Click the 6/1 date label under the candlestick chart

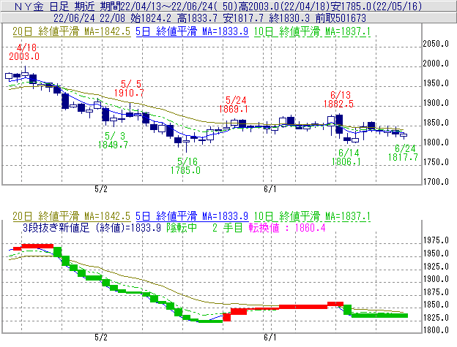click(x=270, y=189)
